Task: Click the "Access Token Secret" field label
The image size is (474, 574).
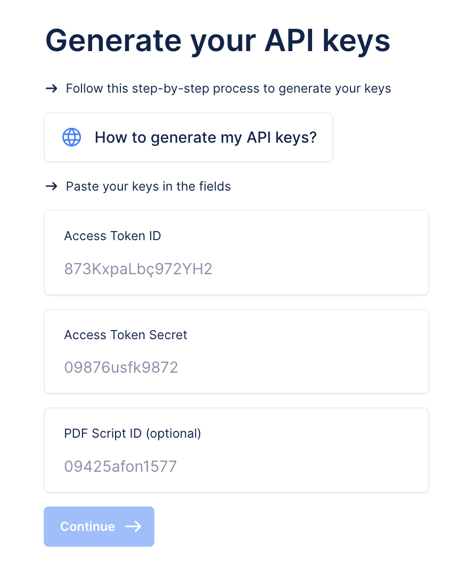Action: tap(126, 334)
